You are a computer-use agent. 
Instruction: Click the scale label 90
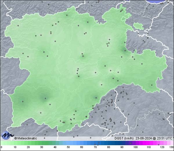click(x=122, y=147)
